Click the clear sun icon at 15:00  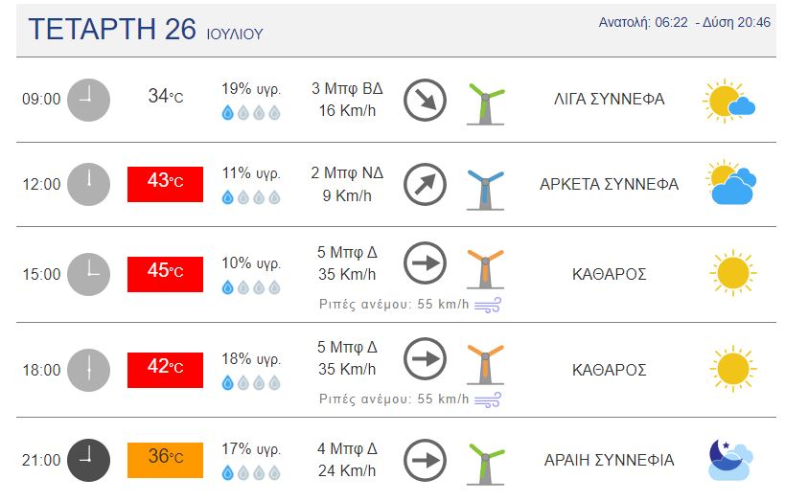point(733,273)
